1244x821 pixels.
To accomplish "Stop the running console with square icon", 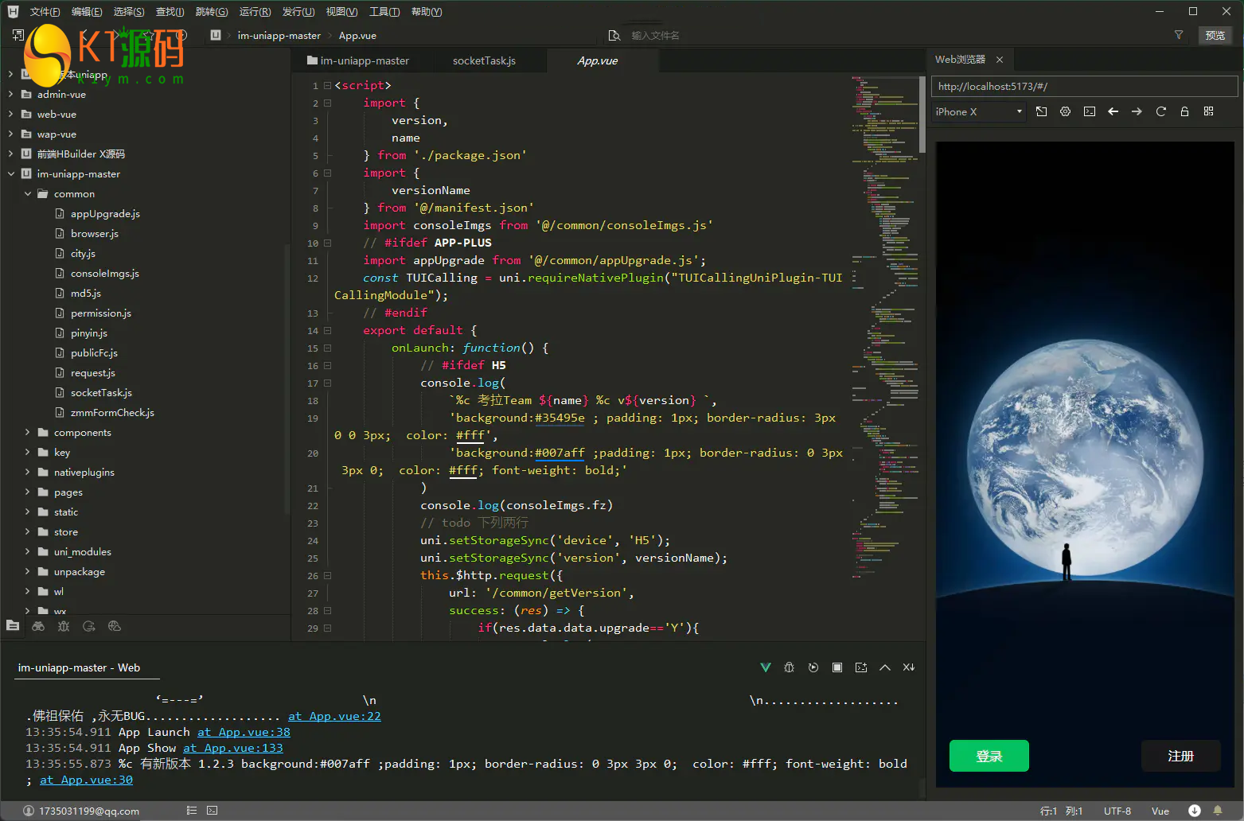I will click(x=837, y=667).
